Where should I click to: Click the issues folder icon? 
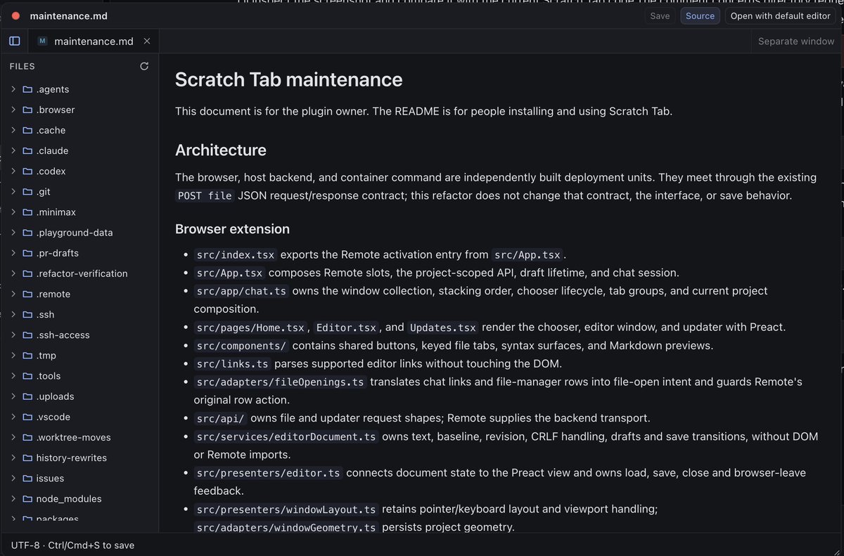(27, 478)
